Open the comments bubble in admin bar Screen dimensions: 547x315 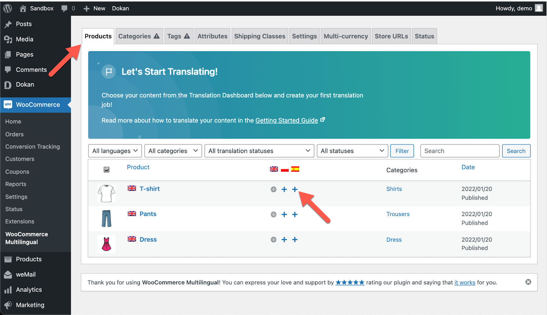(64, 9)
